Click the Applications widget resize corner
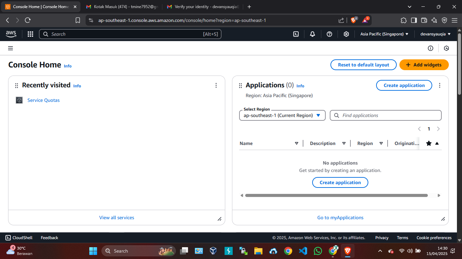Image resolution: width=462 pixels, height=259 pixels. [x=443, y=219]
